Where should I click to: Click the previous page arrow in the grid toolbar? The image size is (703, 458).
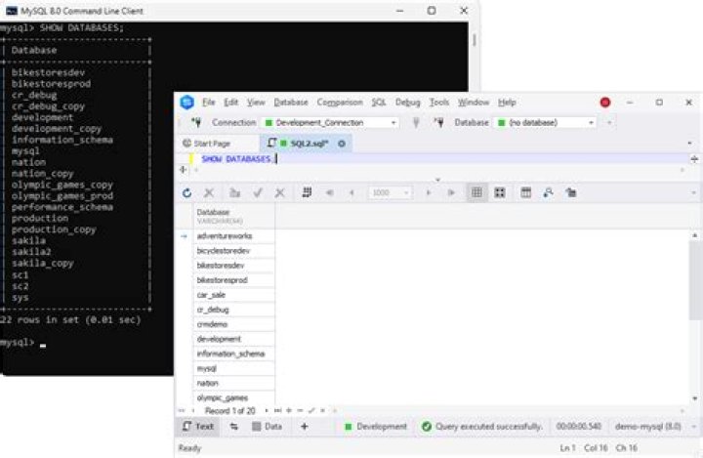(x=351, y=193)
